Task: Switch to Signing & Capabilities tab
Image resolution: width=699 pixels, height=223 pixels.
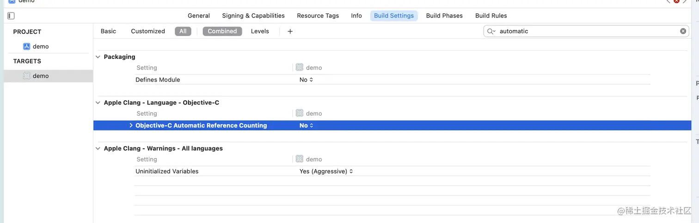Action: coord(253,16)
